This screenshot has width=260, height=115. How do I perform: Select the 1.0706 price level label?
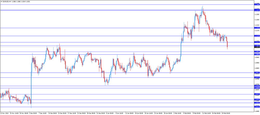257,86
